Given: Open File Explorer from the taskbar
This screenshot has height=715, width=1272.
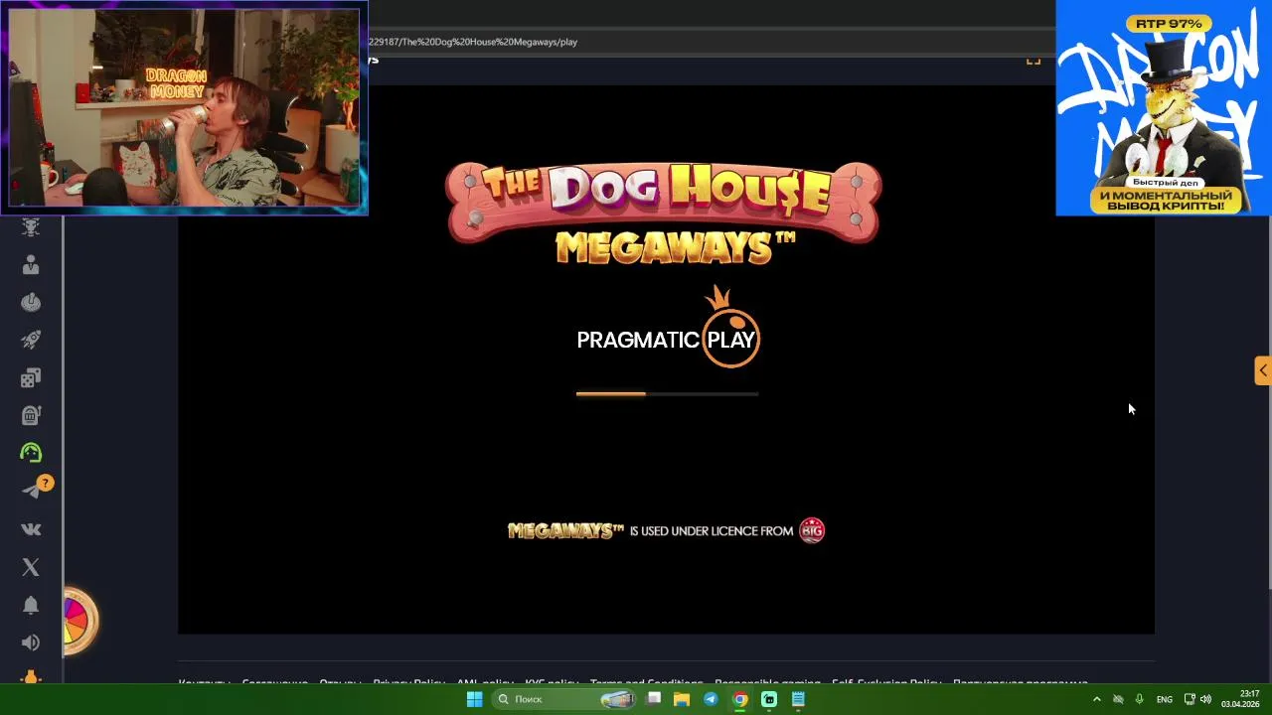Looking at the screenshot, I should pos(682,699).
